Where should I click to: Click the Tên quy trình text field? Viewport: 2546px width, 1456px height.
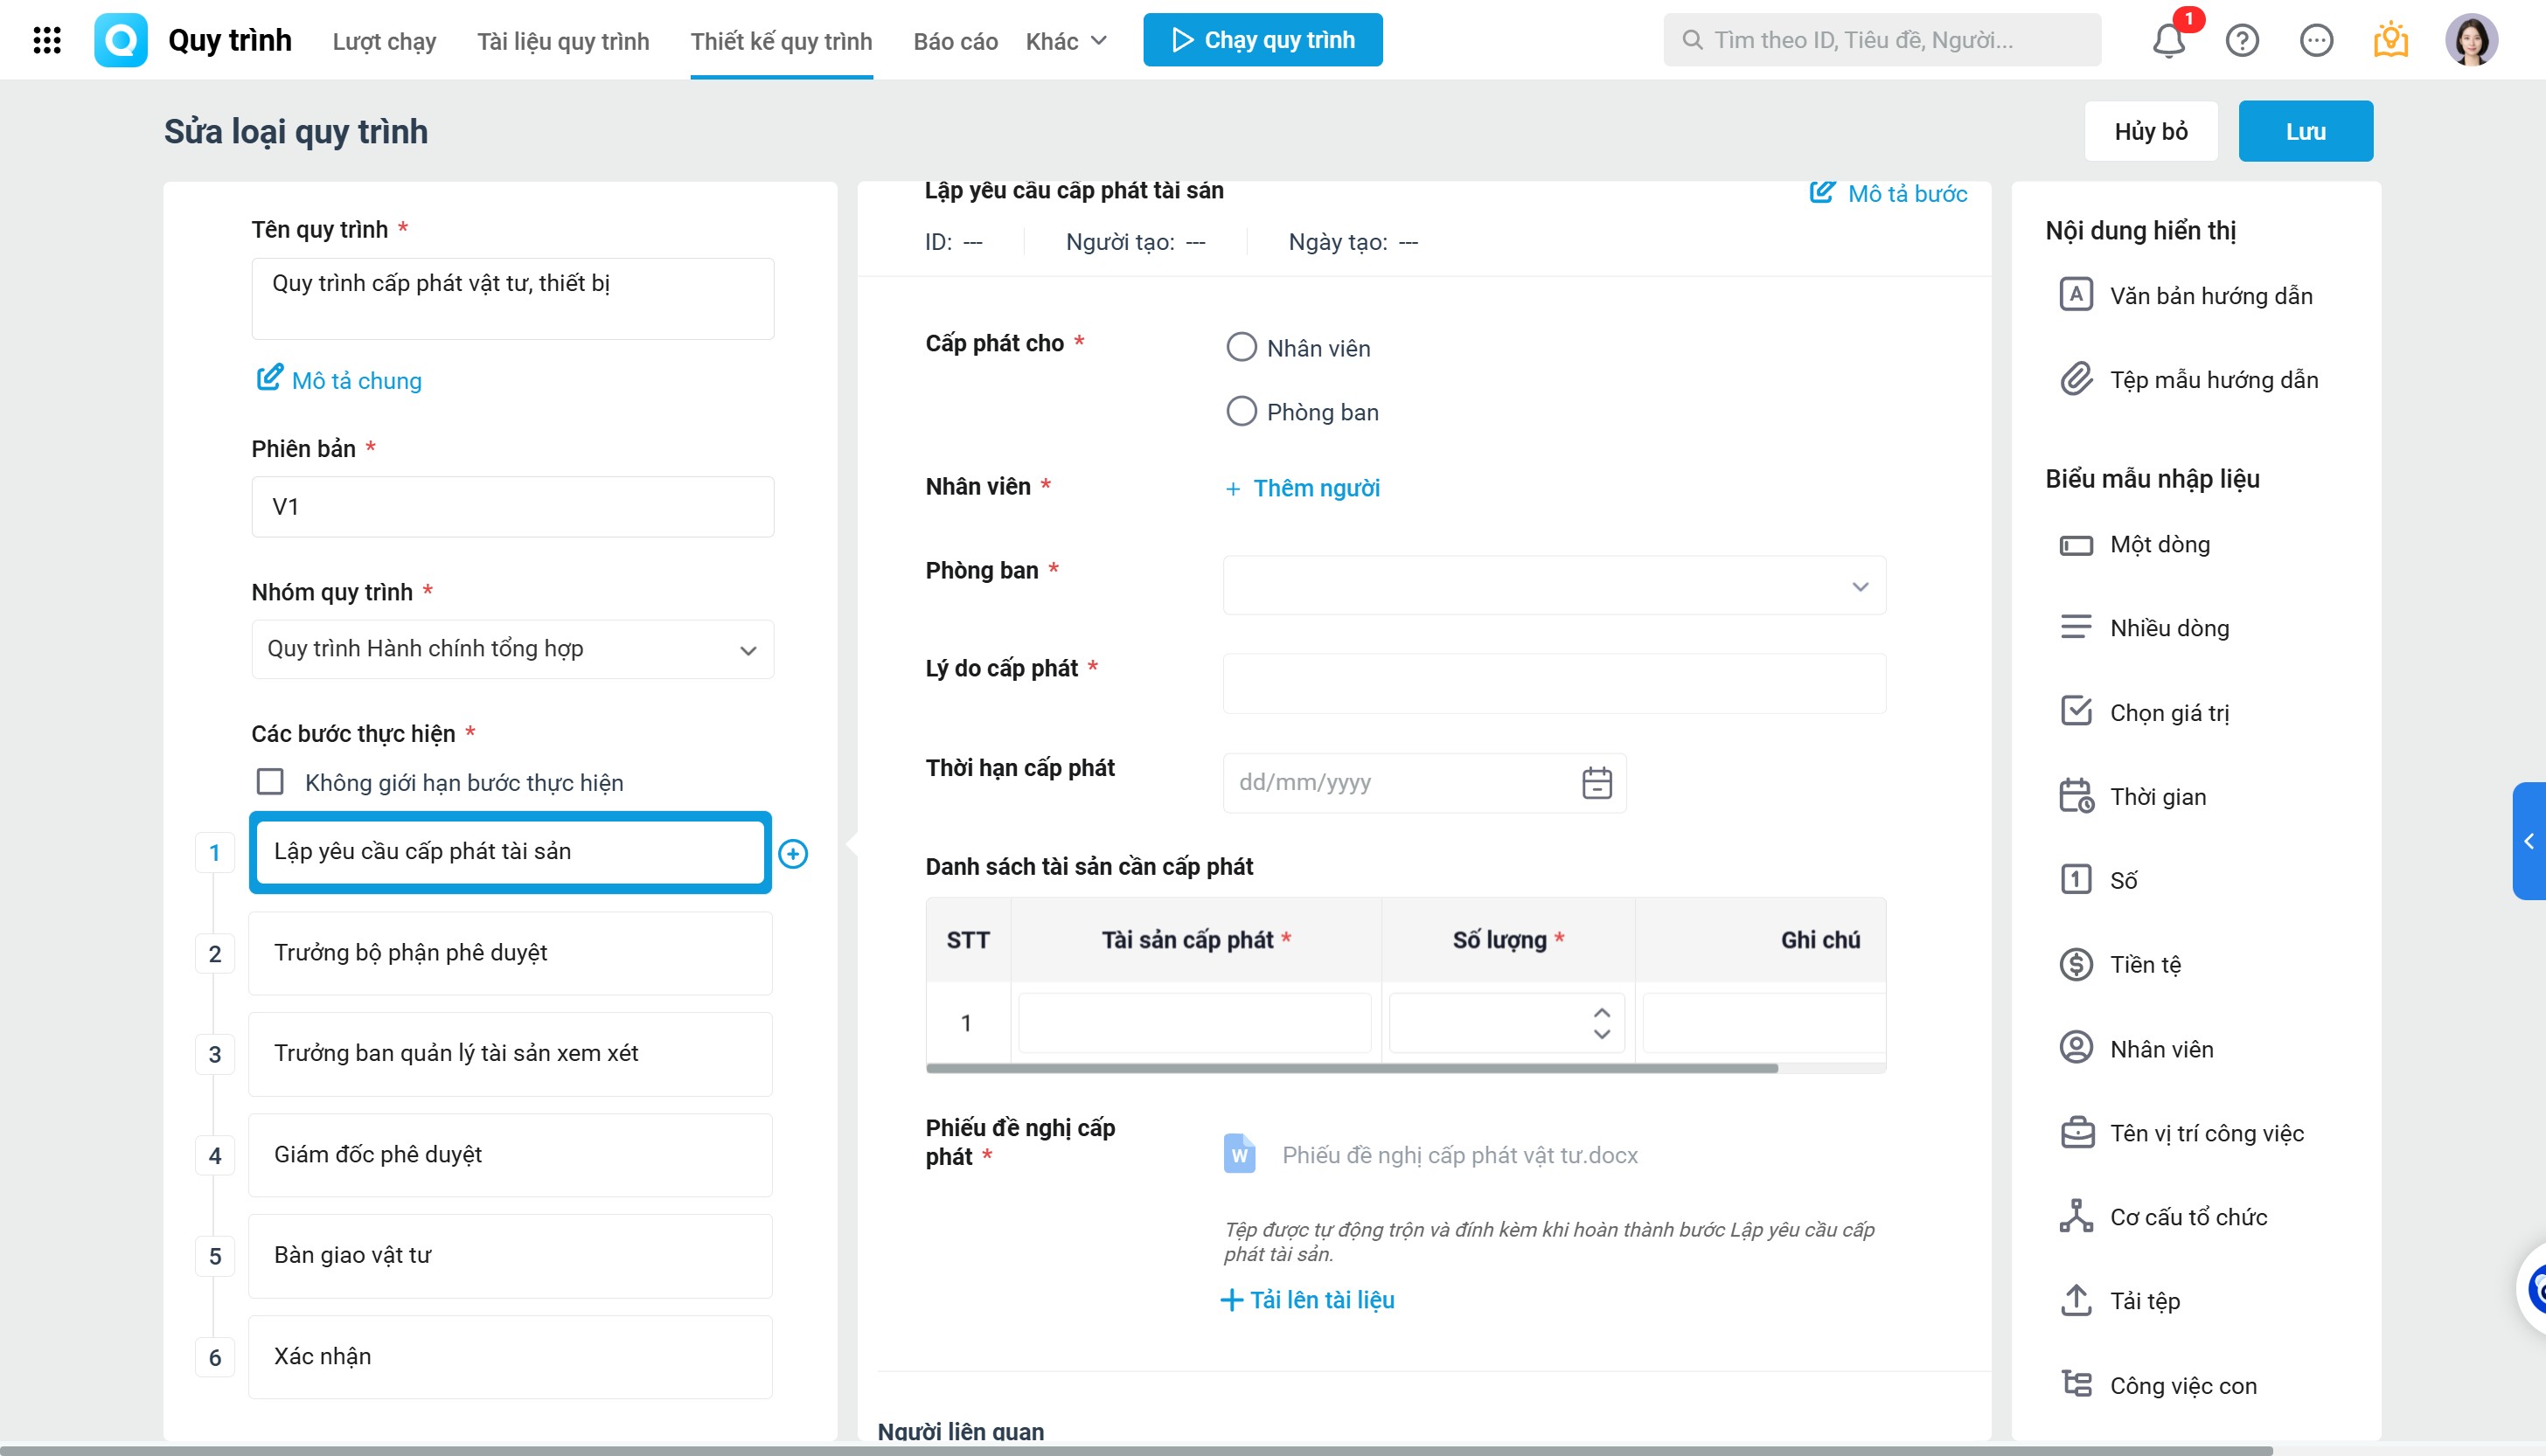pyautogui.click(x=512, y=298)
